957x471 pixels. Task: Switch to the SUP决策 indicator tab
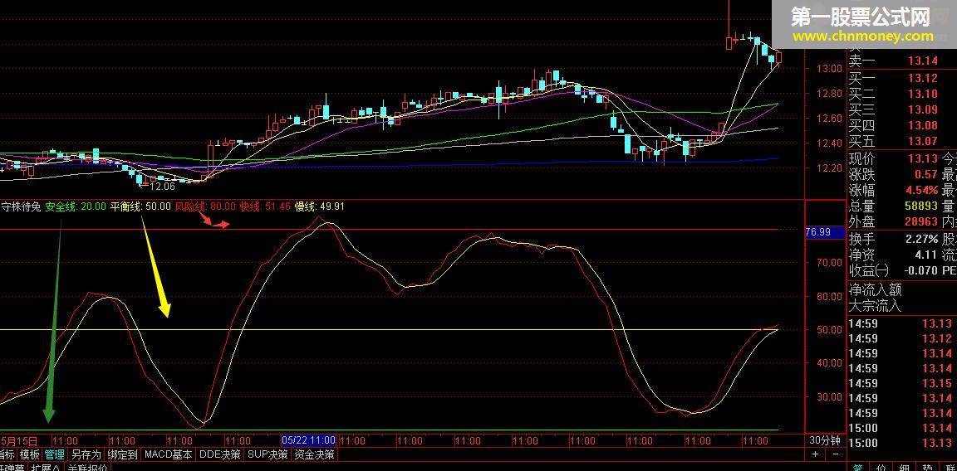point(267,454)
